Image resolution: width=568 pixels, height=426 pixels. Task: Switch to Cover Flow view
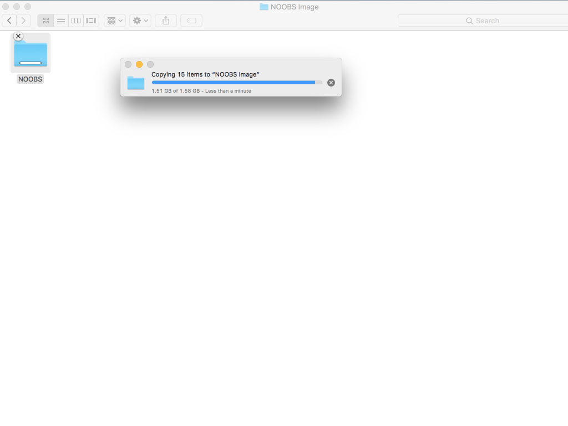[x=91, y=21]
